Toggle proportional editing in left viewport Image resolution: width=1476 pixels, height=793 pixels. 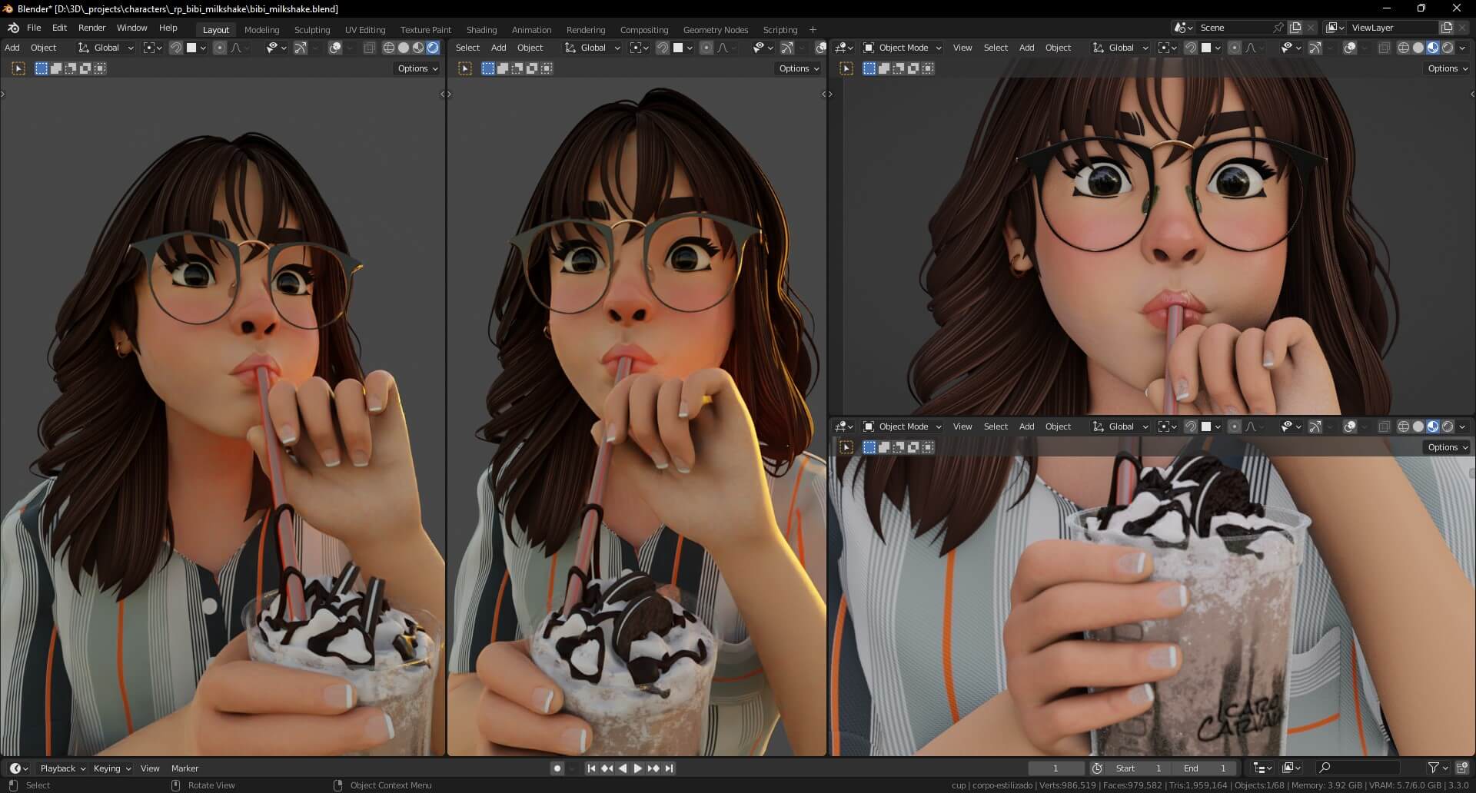220,48
